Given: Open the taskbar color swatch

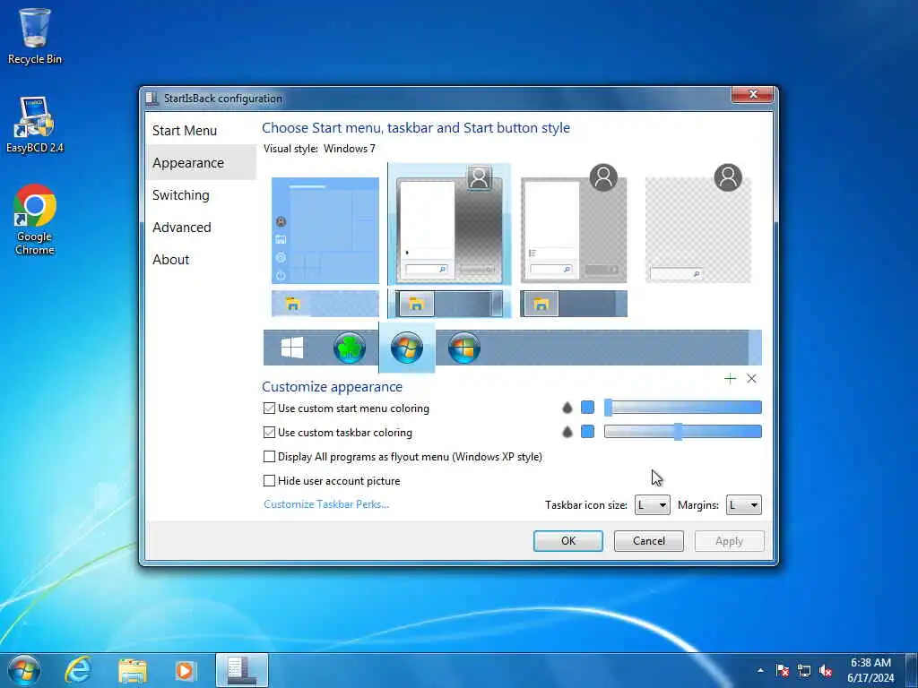Looking at the screenshot, I should (x=587, y=431).
